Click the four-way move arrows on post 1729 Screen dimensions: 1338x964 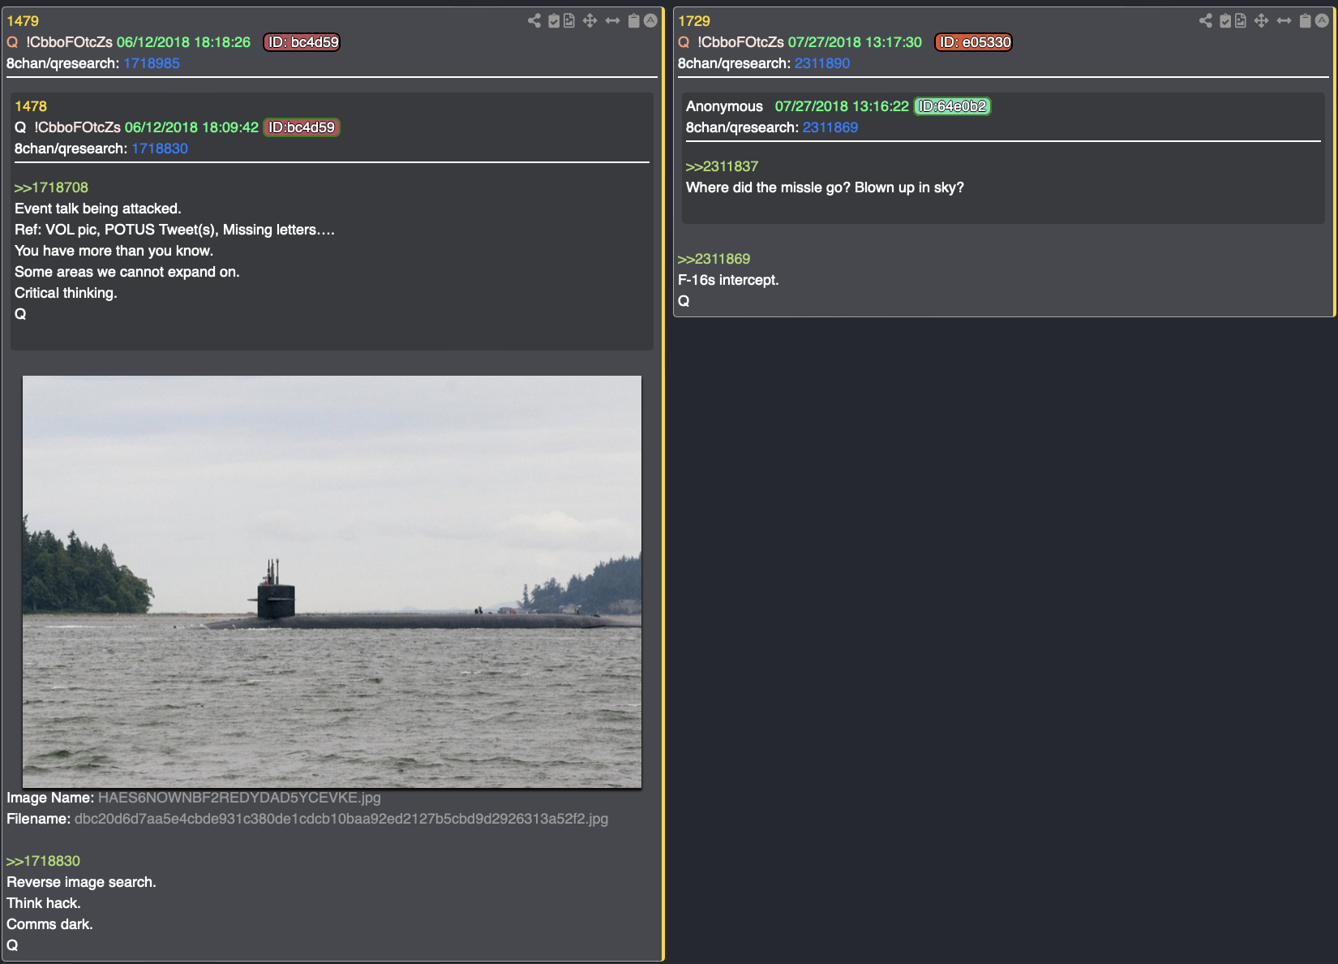click(x=1261, y=21)
